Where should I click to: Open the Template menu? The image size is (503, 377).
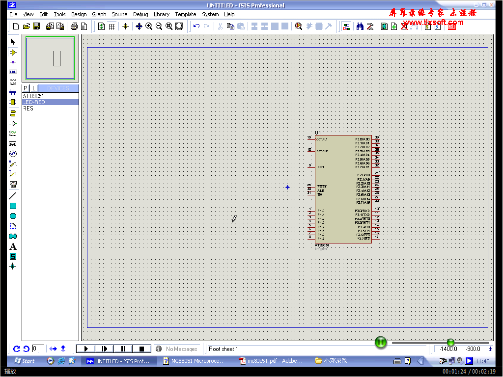tap(185, 14)
